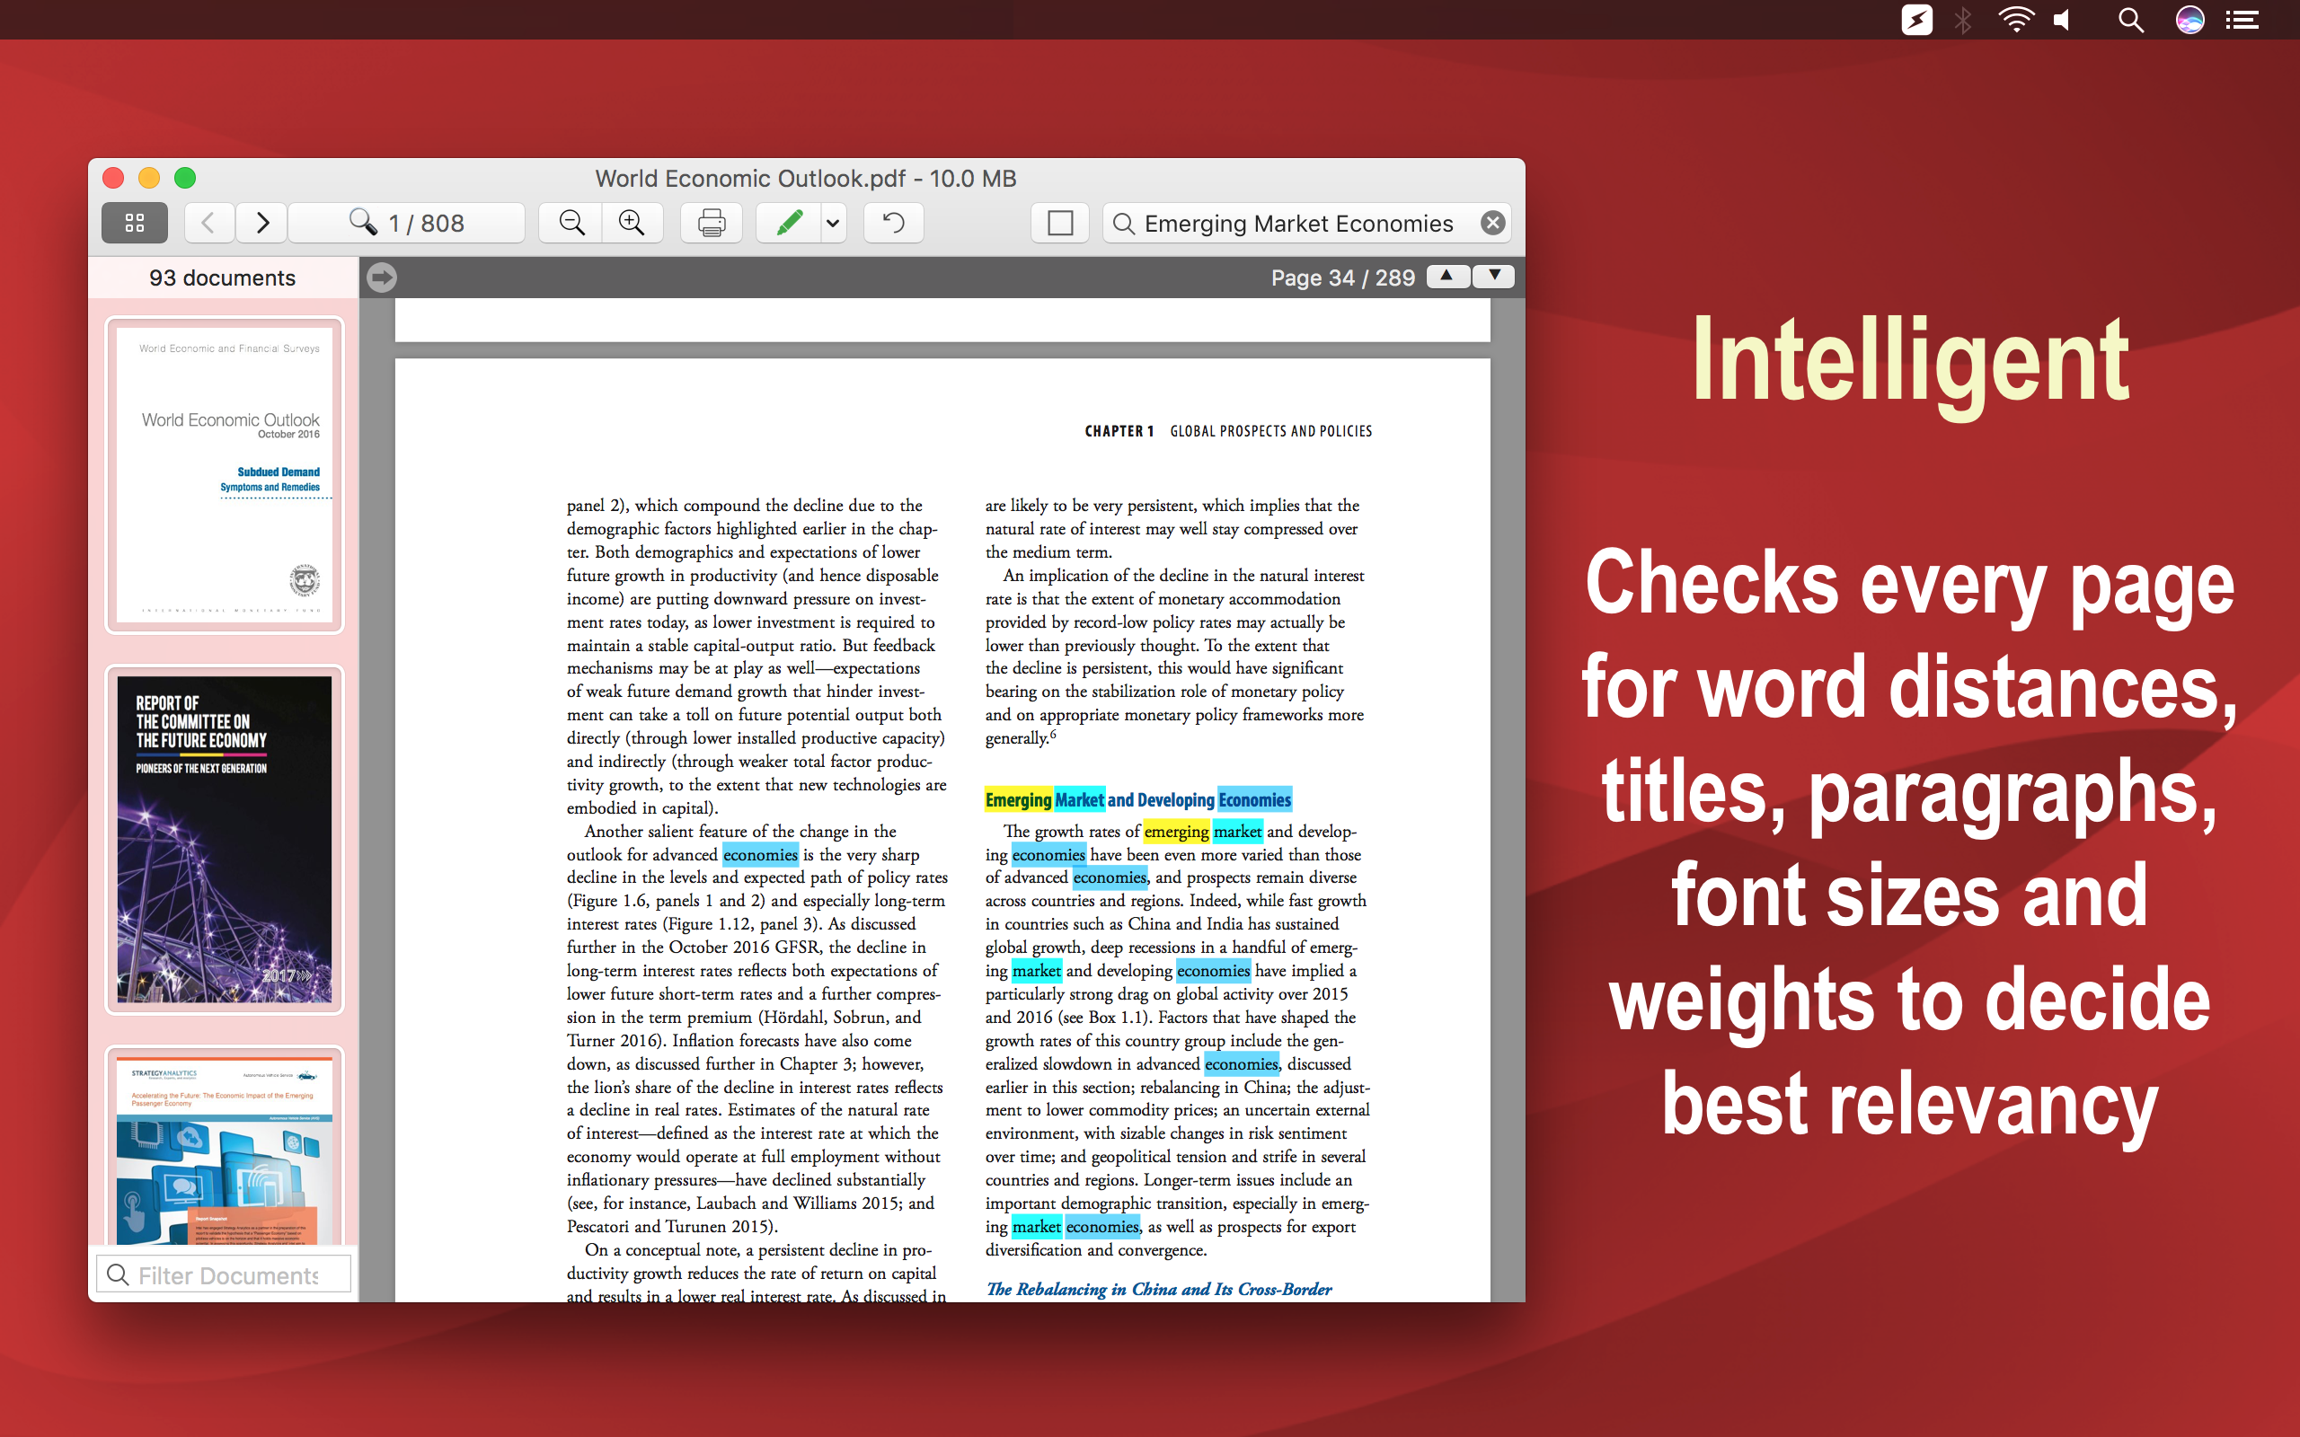The height and width of the screenshot is (1437, 2300).
Task: Click the window title World Economic Outlook.pdf
Action: (x=806, y=179)
